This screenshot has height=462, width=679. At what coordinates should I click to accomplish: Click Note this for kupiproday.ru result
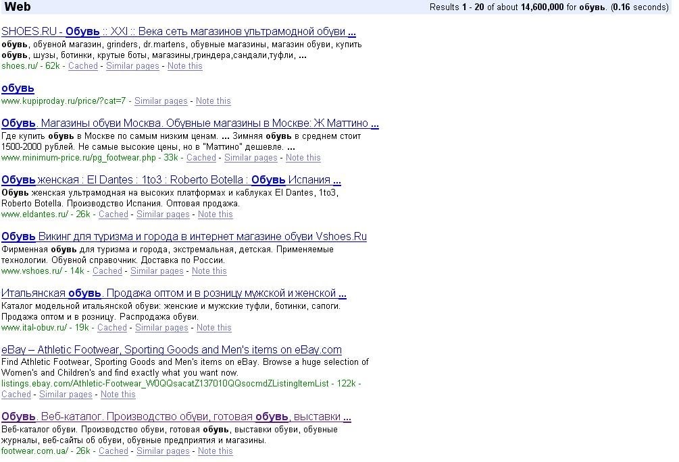(x=213, y=100)
